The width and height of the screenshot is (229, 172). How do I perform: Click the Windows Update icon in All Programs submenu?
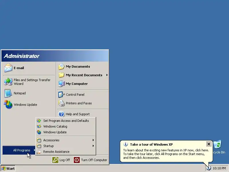39,132
